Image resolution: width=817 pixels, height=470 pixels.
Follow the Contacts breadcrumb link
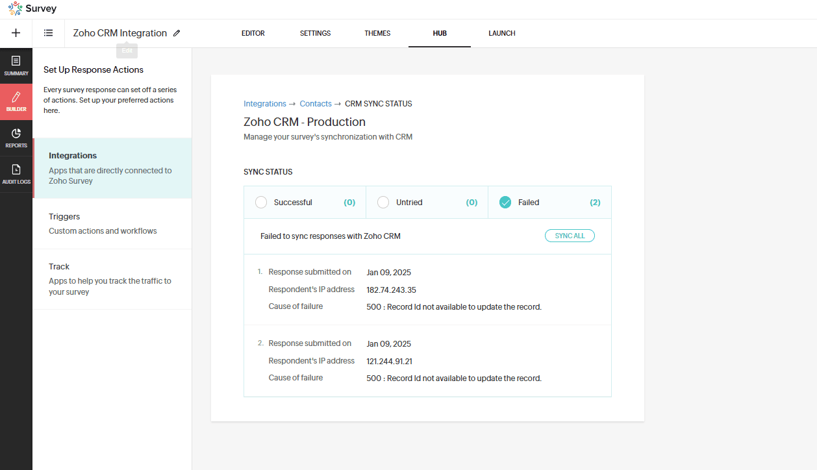pyautogui.click(x=315, y=104)
